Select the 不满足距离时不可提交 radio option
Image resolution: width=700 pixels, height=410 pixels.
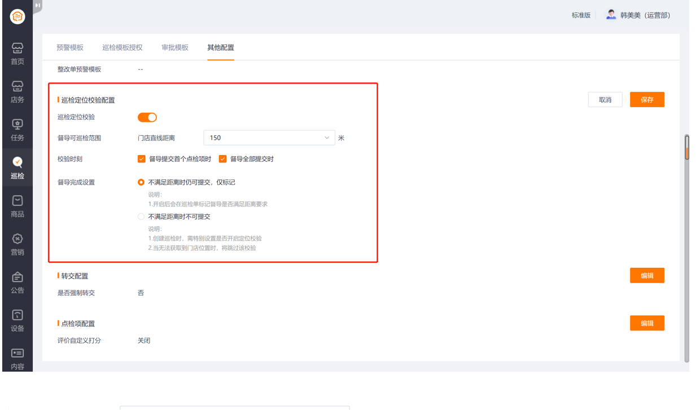[x=141, y=217]
